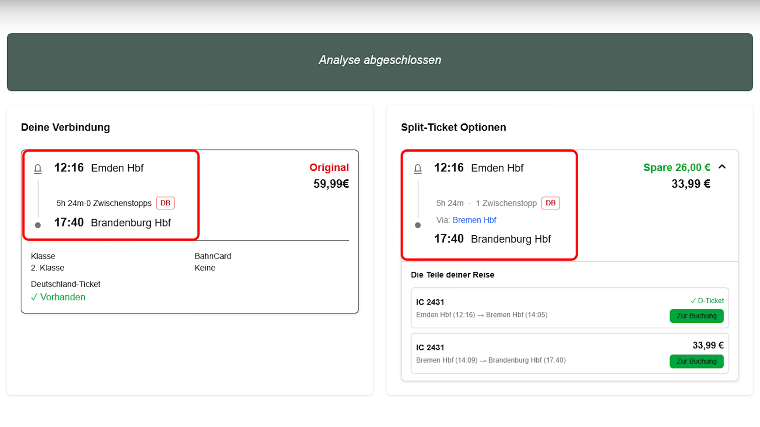Click the Deine Verbindung heading
Viewport: 760px width, 427px height.
point(65,127)
